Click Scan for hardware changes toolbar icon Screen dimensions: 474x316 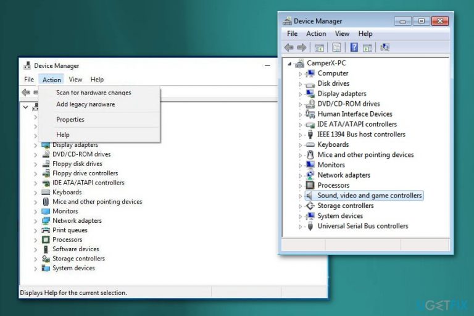coord(385,48)
